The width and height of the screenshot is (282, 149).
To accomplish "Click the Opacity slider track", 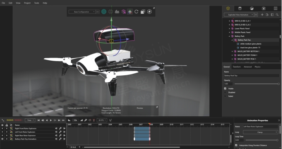I will coord(257,84).
